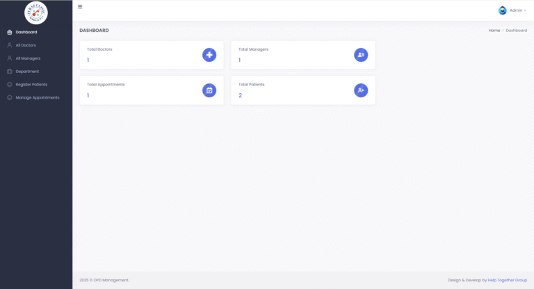Click the Admin profile avatar
Screen dimensions: 534x289
502,10
